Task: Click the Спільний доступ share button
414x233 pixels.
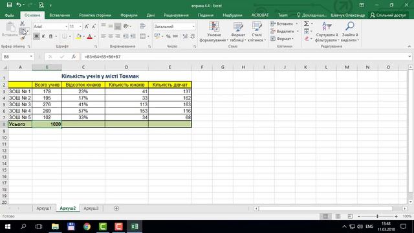Action: pos(388,16)
